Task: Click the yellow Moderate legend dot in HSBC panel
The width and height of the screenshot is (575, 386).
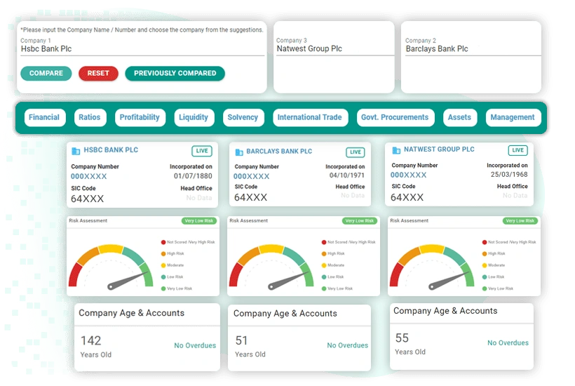Action: click(163, 265)
